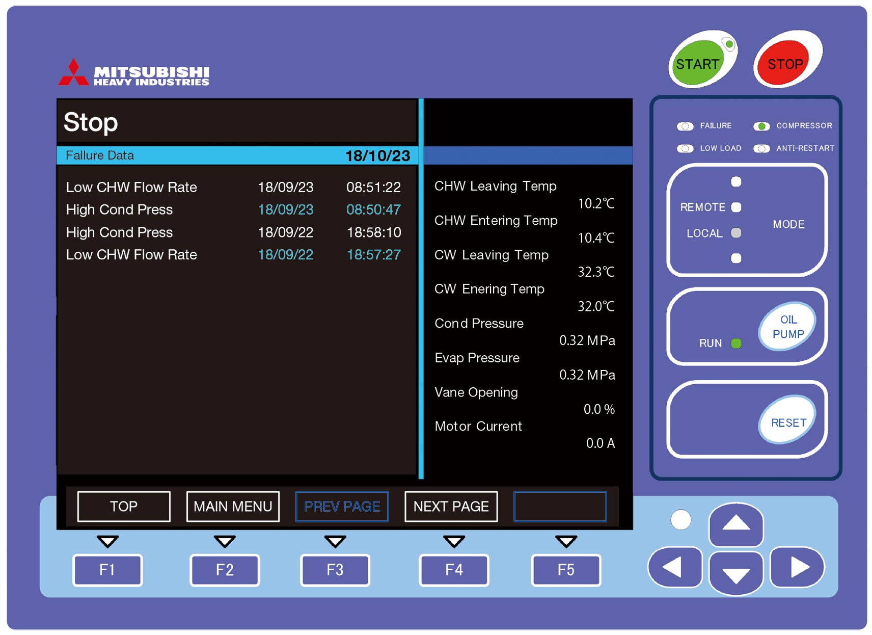Click the right arrow navigation key
This screenshot has height=635, width=872.
tap(797, 567)
